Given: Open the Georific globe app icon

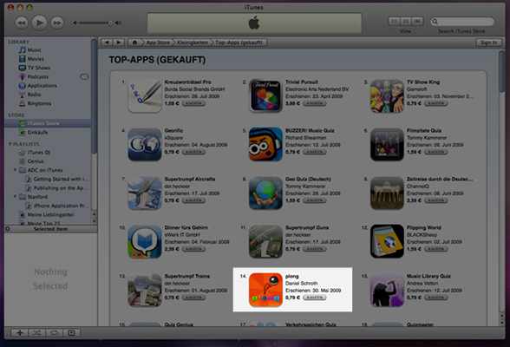Looking at the screenshot, I should (x=145, y=144).
